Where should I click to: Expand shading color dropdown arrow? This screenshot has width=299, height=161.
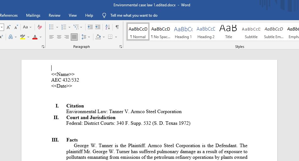click(x=104, y=37)
